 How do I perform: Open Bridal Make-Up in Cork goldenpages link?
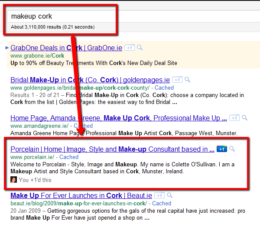90,80
